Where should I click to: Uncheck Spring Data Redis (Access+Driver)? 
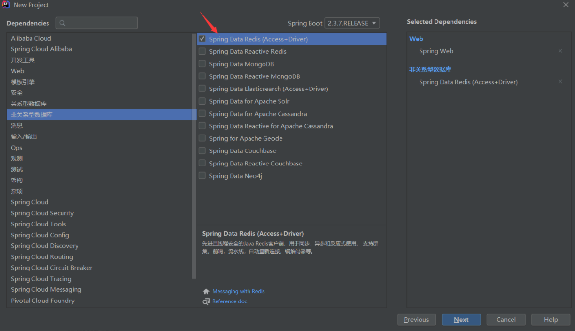[x=202, y=39]
